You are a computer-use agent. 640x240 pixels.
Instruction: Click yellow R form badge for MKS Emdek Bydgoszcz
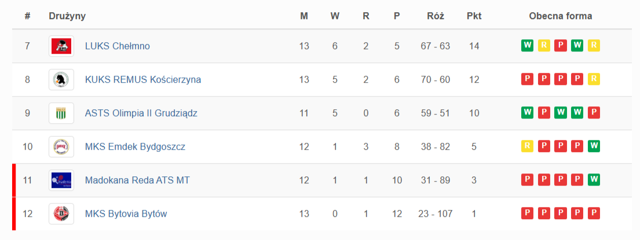[527, 146]
